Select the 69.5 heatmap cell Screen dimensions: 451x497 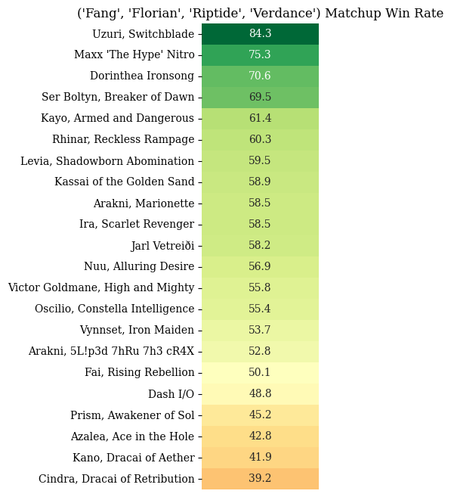coord(260,98)
